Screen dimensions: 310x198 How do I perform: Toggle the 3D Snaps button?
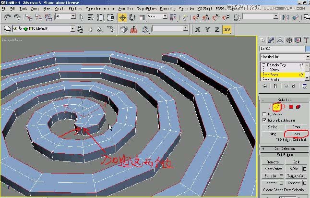[196, 18]
